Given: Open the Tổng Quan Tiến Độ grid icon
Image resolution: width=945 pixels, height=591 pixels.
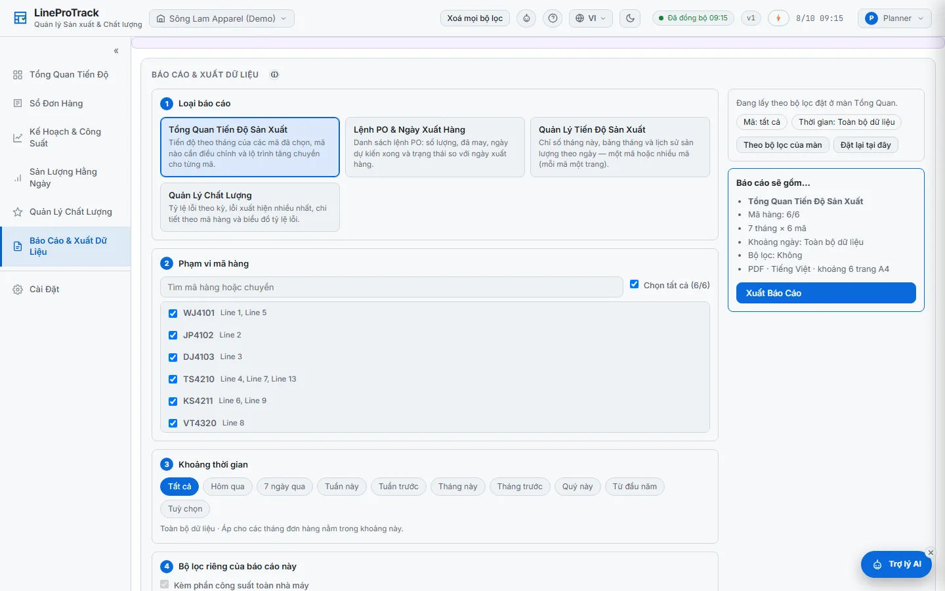Looking at the screenshot, I should tap(18, 75).
